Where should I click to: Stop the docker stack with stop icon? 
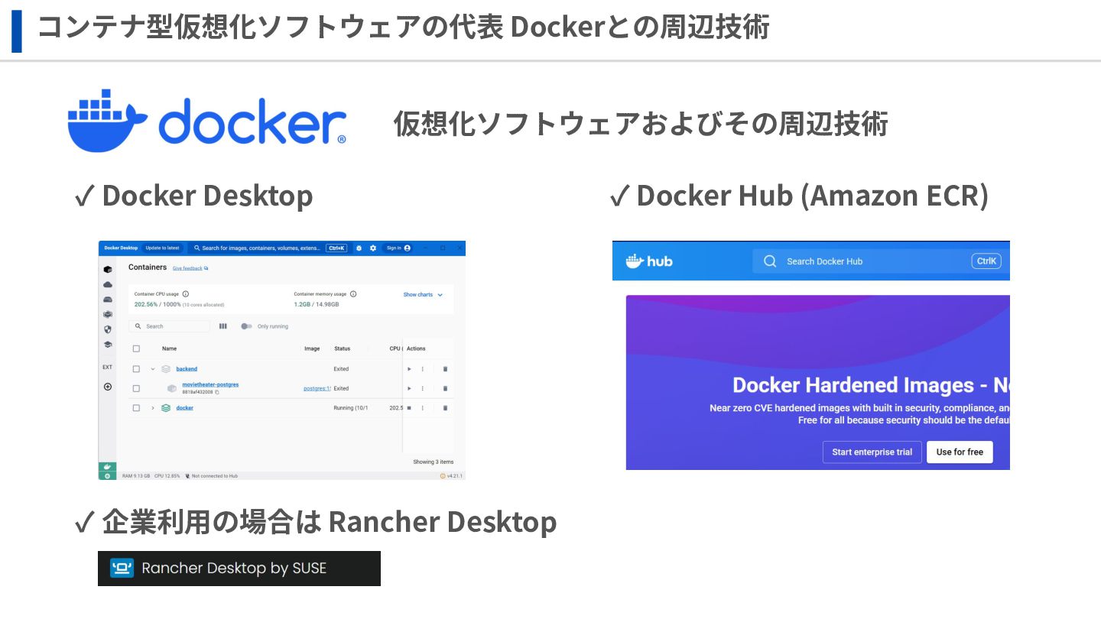point(409,408)
